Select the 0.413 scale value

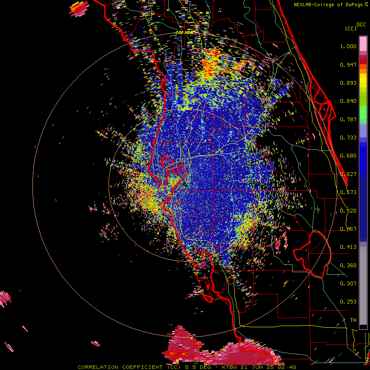pos(348,247)
